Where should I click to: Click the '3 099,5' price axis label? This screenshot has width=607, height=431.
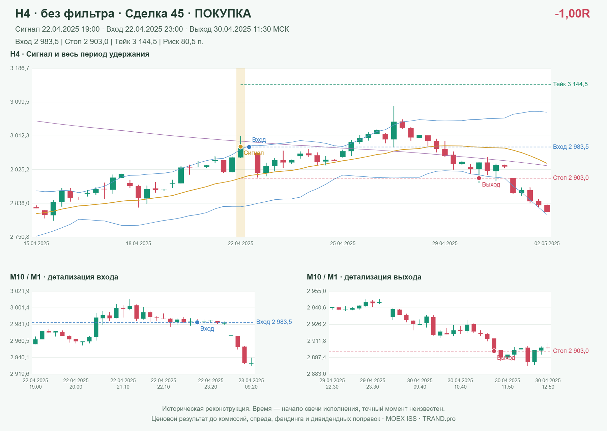[20, 102]
